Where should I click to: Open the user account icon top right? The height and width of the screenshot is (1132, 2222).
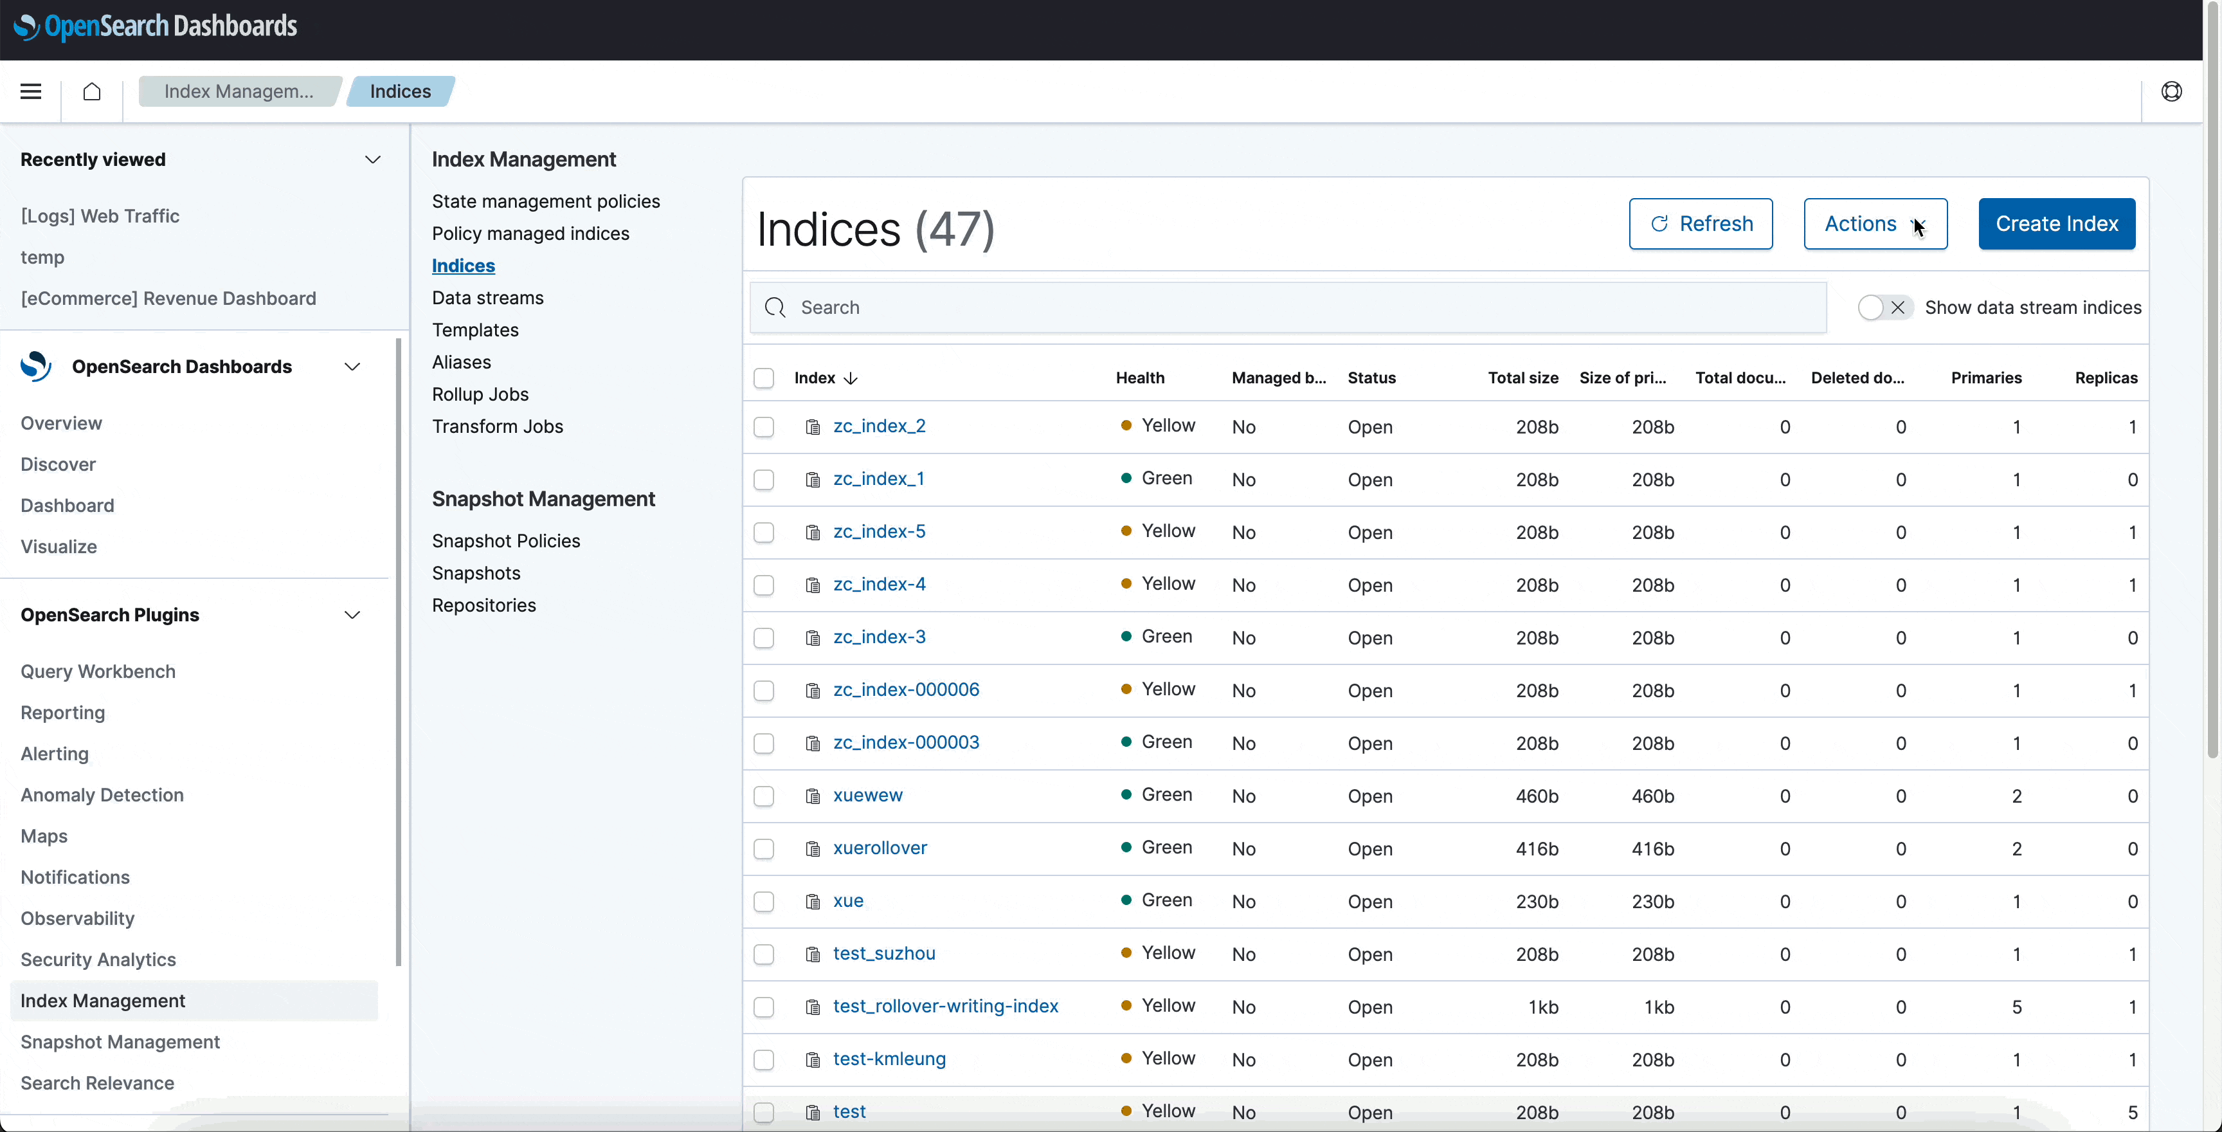[x=2172, y=91]
